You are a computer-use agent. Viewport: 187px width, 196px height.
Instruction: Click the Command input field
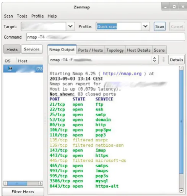106,37
